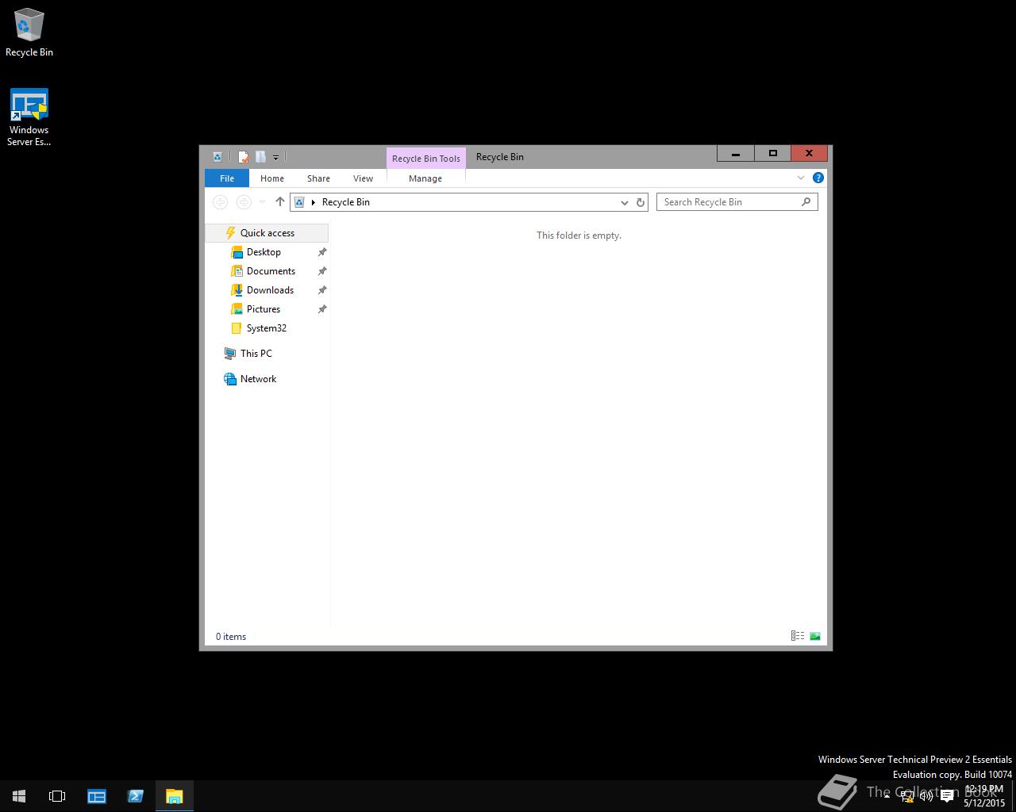Refresh the Recycle Bin view
The width and height of the screenshot is (1016, 812).
click(x=641, y=202)
